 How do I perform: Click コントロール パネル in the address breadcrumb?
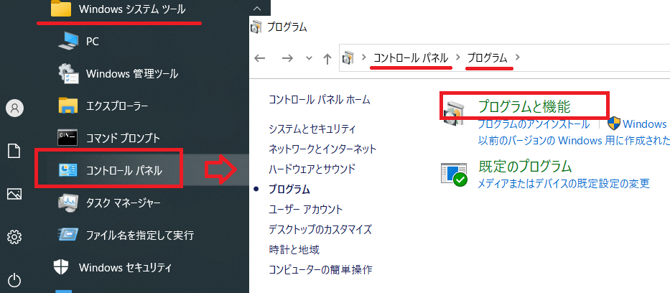411,57
